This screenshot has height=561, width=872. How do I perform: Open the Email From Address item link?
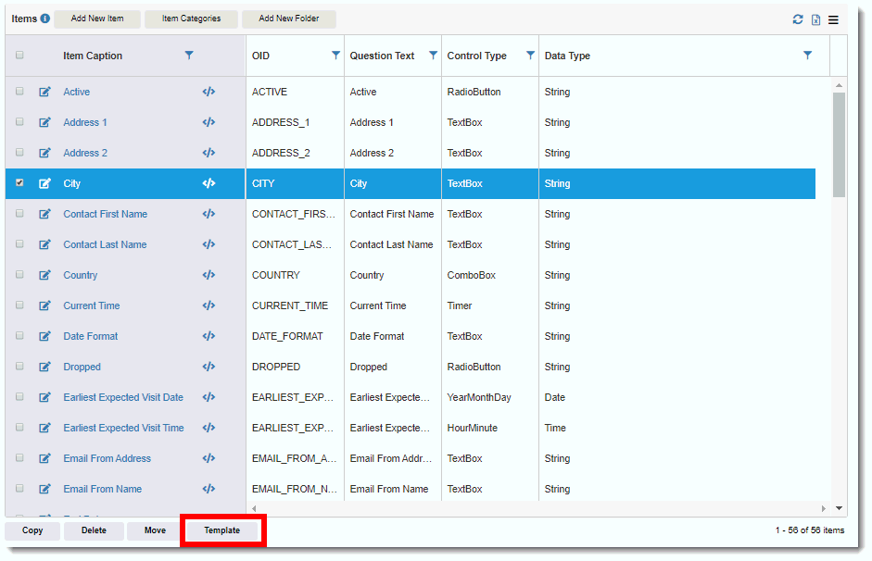coord(107,458)
